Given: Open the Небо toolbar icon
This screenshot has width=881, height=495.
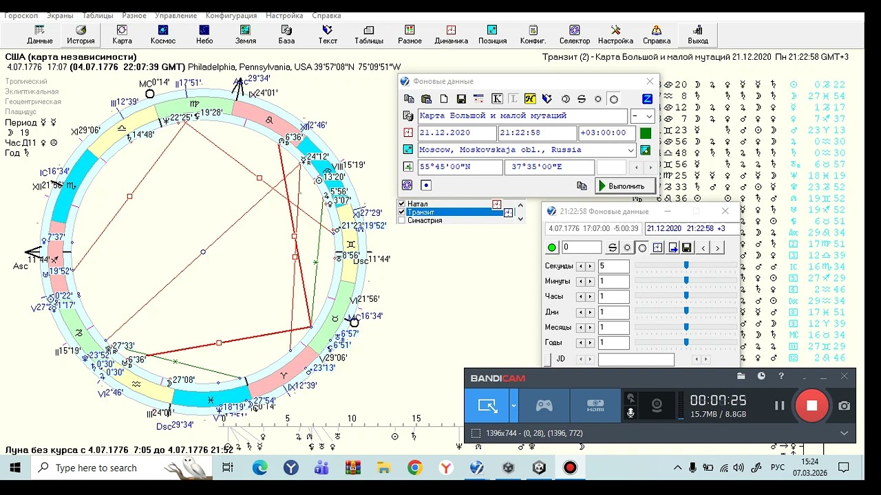Looking at the screenshot, I should [204, 34].
